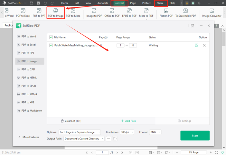Uncheck the PublicWaterMassMailing file checkbox
This screenshot has height=155, width=226.
(51, 46)
